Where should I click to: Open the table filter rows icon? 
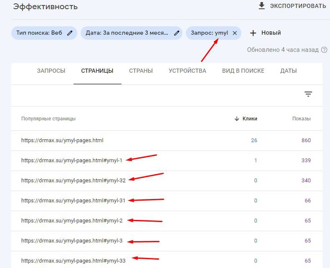[308, 94]
